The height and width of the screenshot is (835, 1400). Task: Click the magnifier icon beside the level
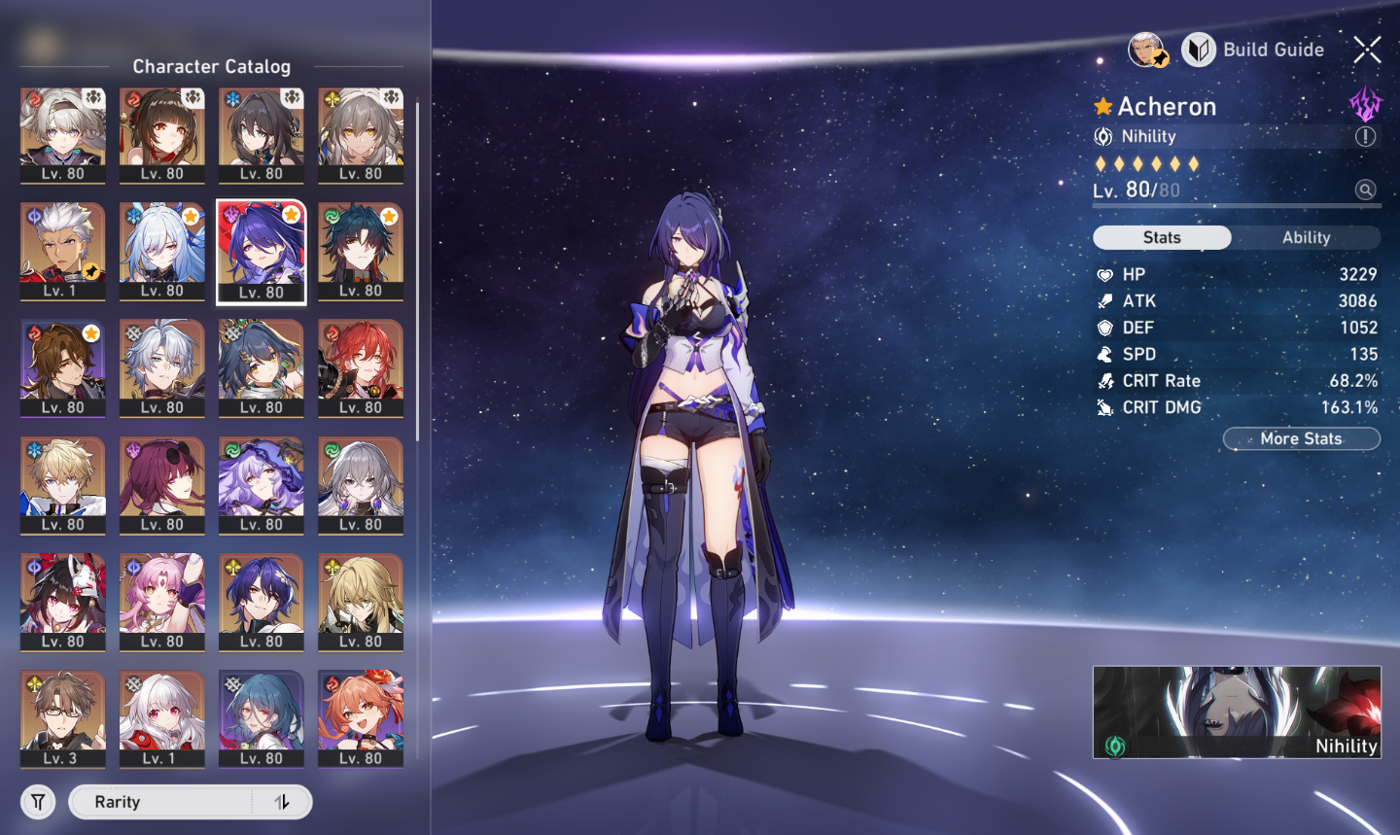pyautogui.click(x=1366, y=190)
